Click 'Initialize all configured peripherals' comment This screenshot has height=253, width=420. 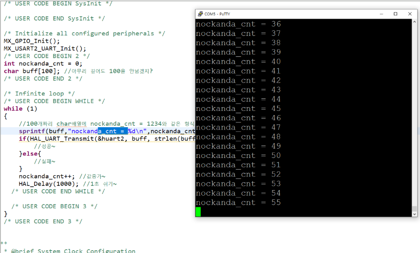(x=84, y=34)
